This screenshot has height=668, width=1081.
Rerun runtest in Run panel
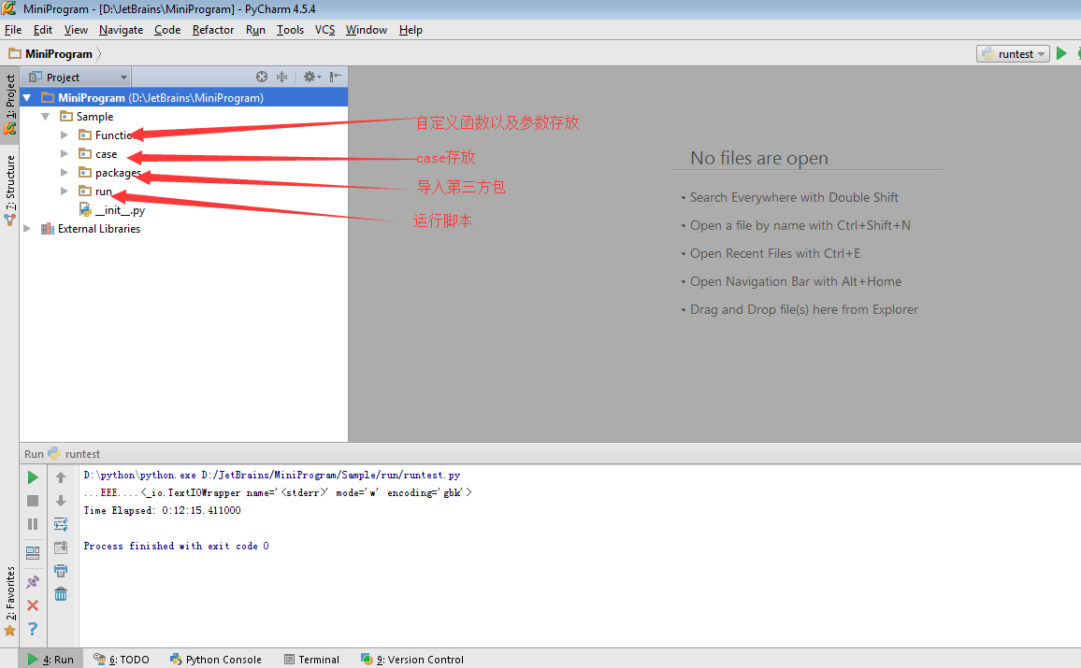[33, 477]
